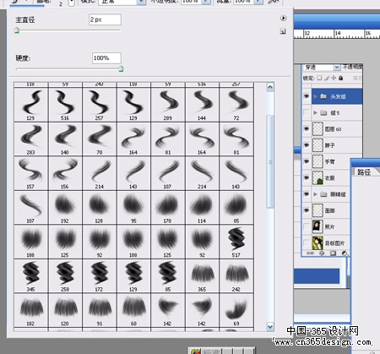Select the bangs brush preset 91

100,310
